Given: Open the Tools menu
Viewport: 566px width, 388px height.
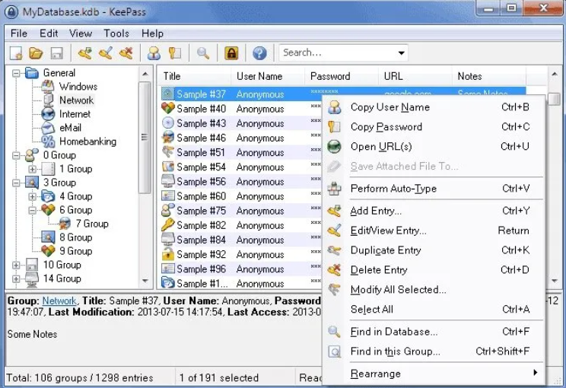Looking at the screenshot, I should [x=116, y=33].
